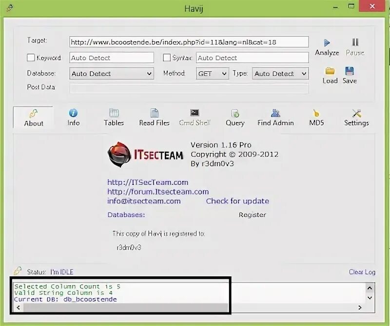This screenshot has width=390, height=326.
Task: Enable the Keyword checkbox
Action: coord(31,57)
